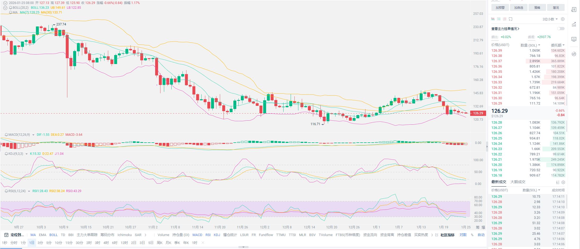Open latest trades settings hexagon icon
This screenshot has height=249, width=580.
coord(563,182)
